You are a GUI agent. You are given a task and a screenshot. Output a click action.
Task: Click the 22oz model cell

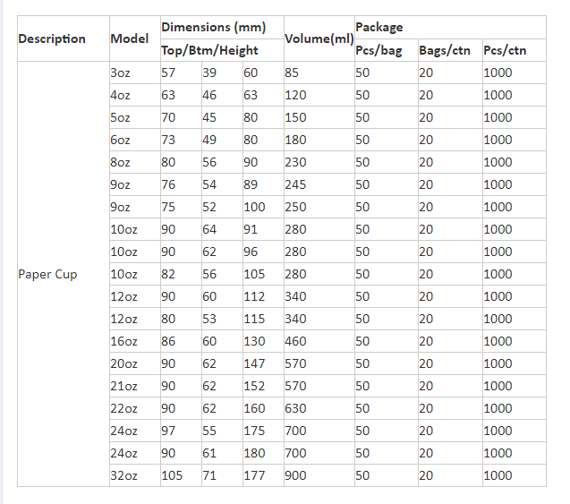point(135,408)
